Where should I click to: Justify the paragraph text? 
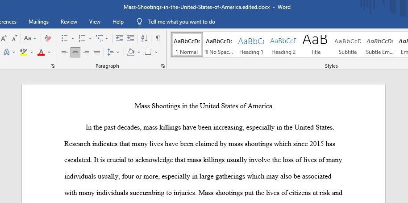[97, 52]
